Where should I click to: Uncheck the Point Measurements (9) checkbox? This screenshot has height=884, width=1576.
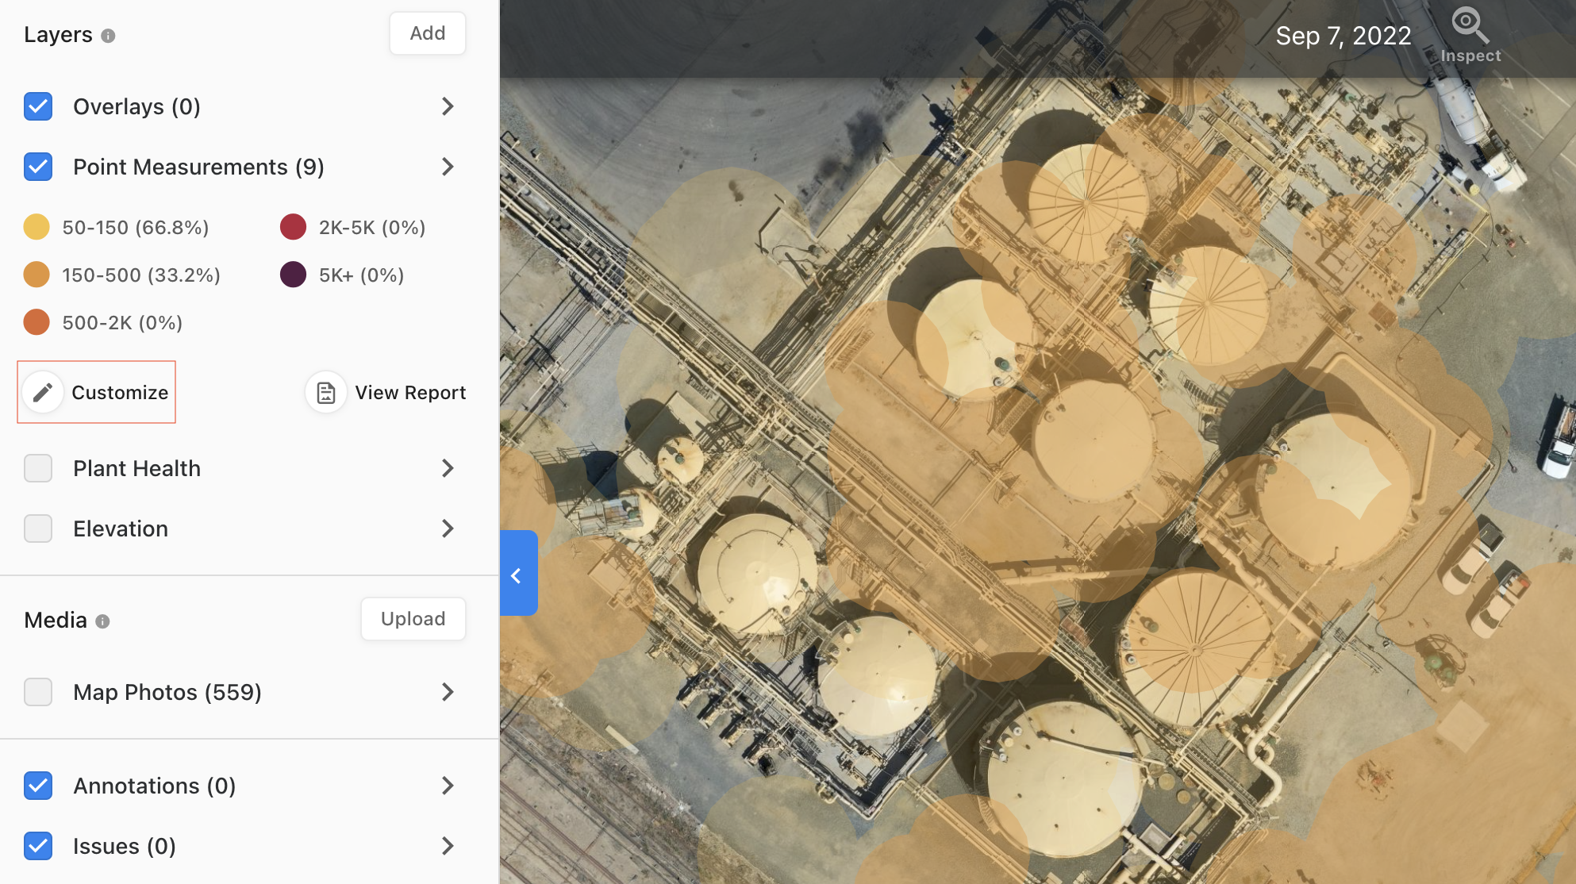[38, 167]
